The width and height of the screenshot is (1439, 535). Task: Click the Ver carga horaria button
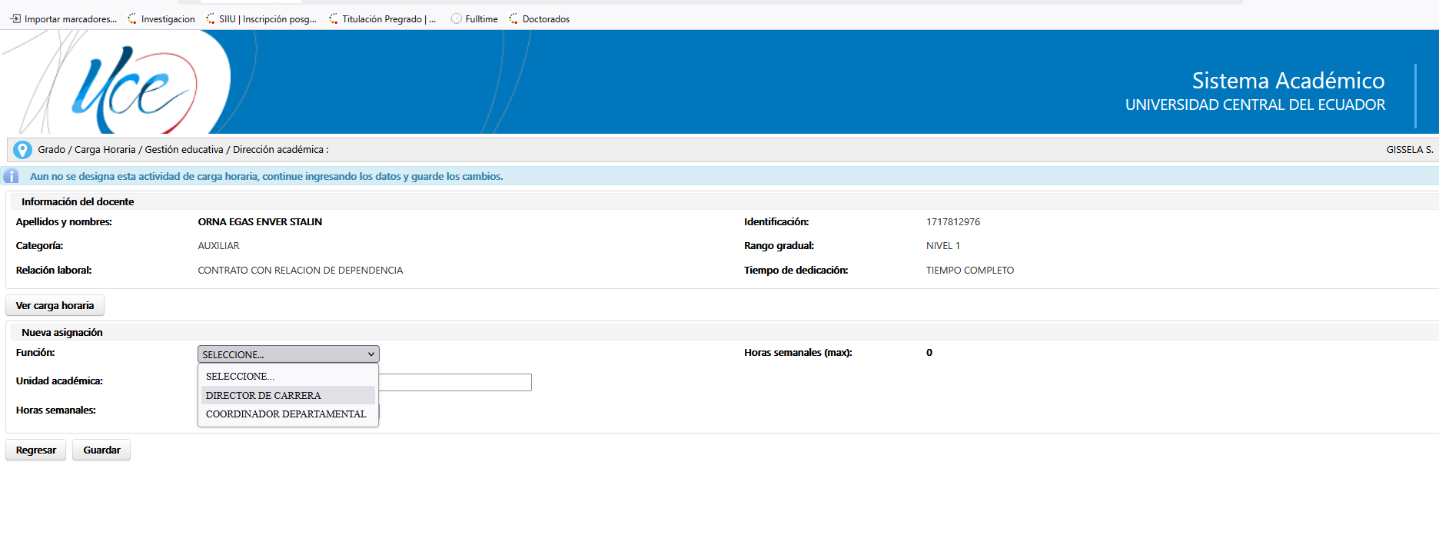coord(55,305)
